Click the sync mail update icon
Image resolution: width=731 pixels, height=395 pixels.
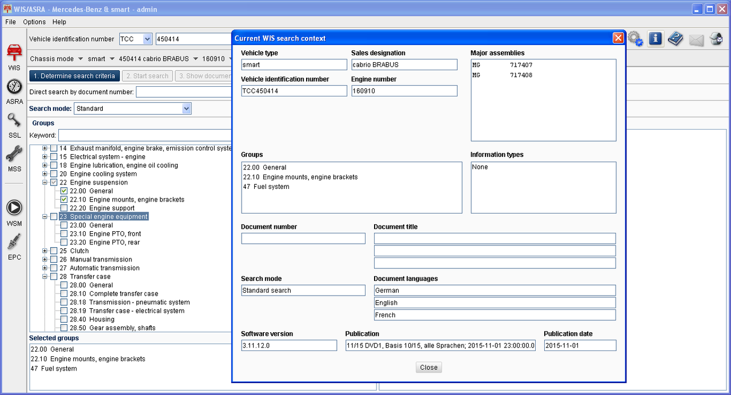point(716,39)
